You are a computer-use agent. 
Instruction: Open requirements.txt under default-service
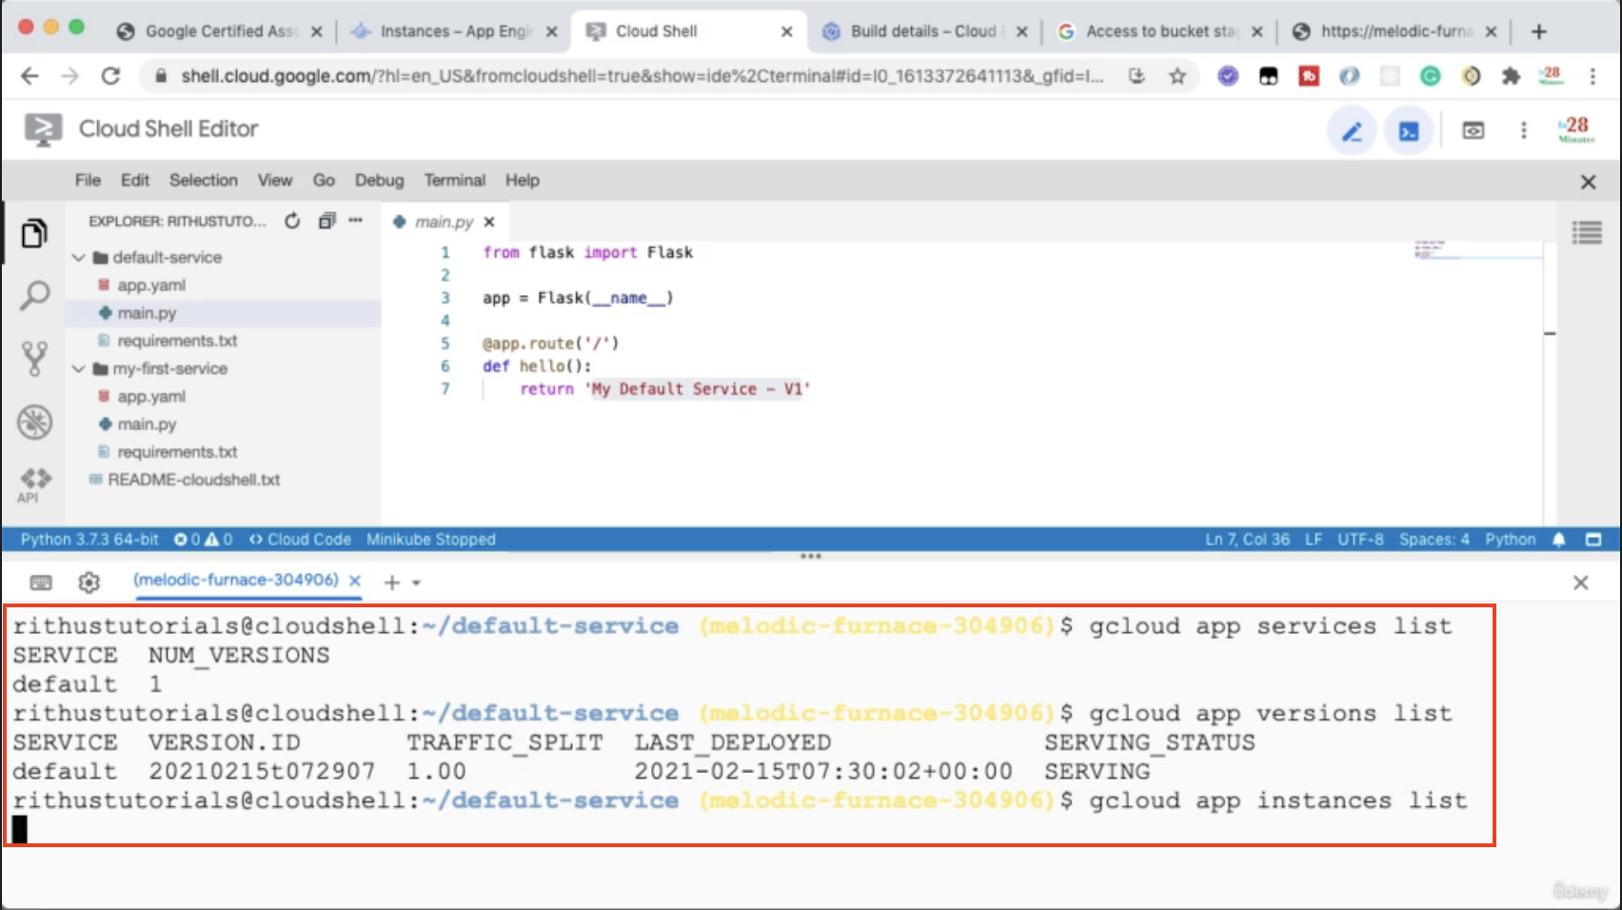(176, 341)
